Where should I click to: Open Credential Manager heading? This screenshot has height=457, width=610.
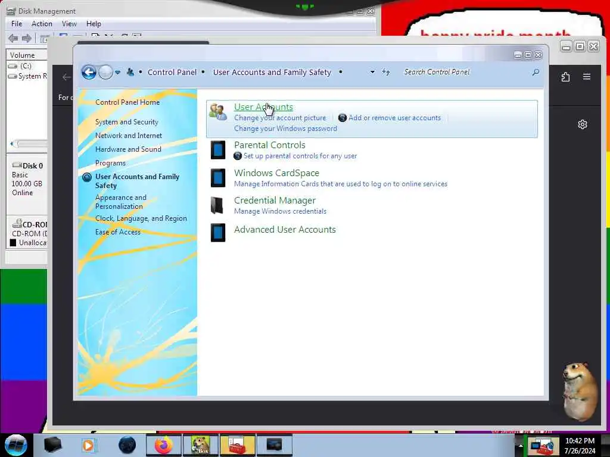(275, 201)
